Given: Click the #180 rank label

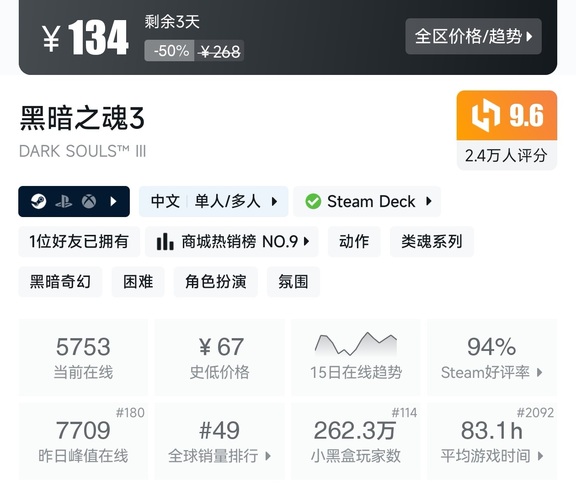Looking at the screenshot, I should point(130,413).
